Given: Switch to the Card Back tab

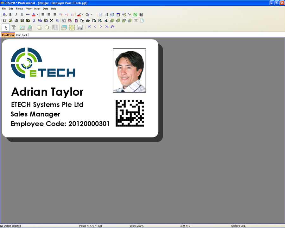Looking at the screenshot, I should tap(22, 35).
